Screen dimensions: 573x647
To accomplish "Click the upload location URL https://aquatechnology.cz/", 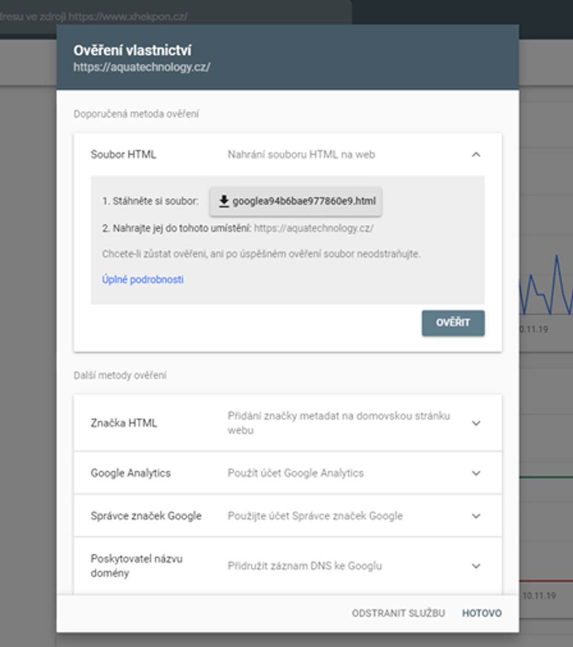I will click(x=314, y=228).
